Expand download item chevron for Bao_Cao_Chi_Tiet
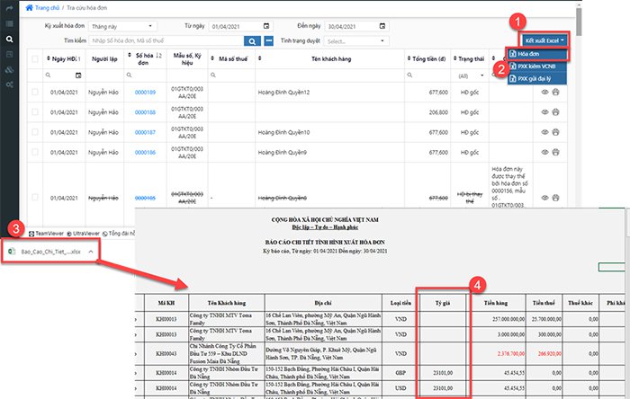The height and width of the screenshot is (399, 630). [x=91, y=252]
